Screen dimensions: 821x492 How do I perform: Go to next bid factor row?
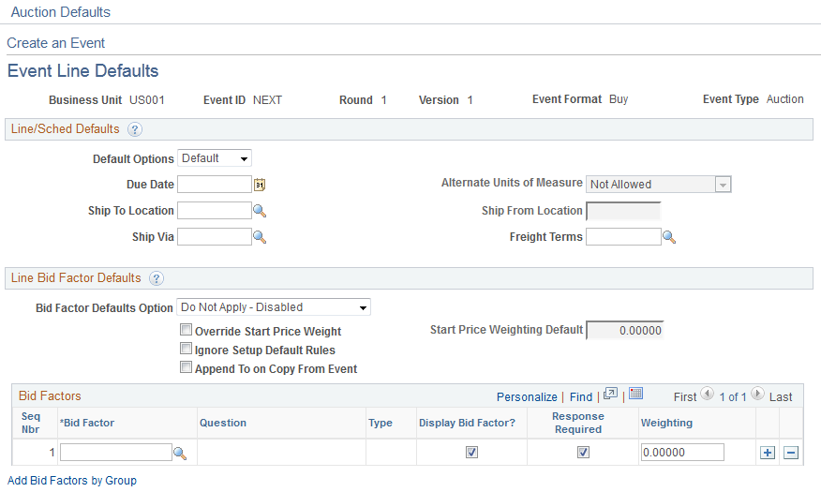click(x=757, y=393)
